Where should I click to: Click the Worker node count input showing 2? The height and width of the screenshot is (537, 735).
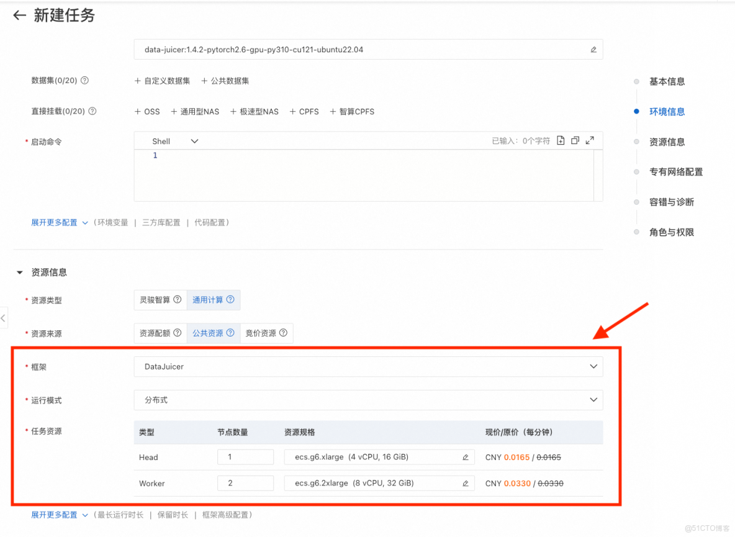[245, 483]
